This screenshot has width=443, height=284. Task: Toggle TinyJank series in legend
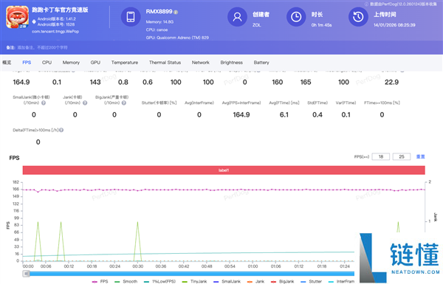tap(194, 282)
